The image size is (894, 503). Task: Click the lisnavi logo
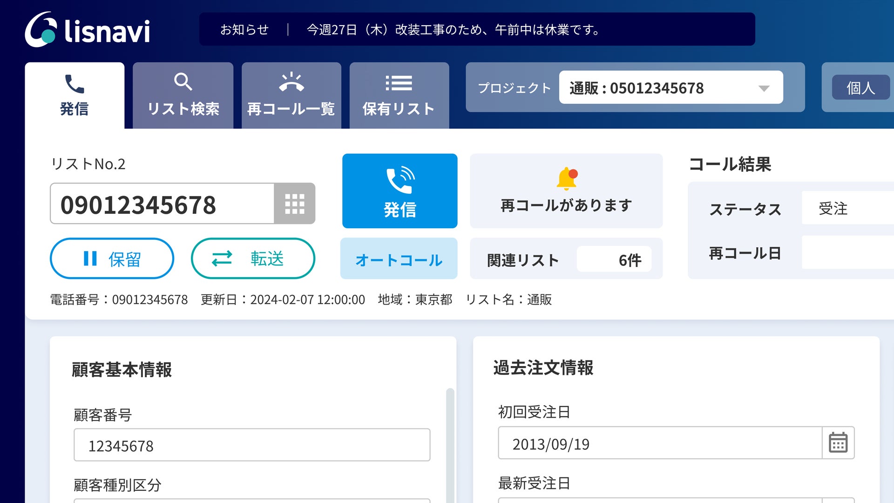pos(87,30)
